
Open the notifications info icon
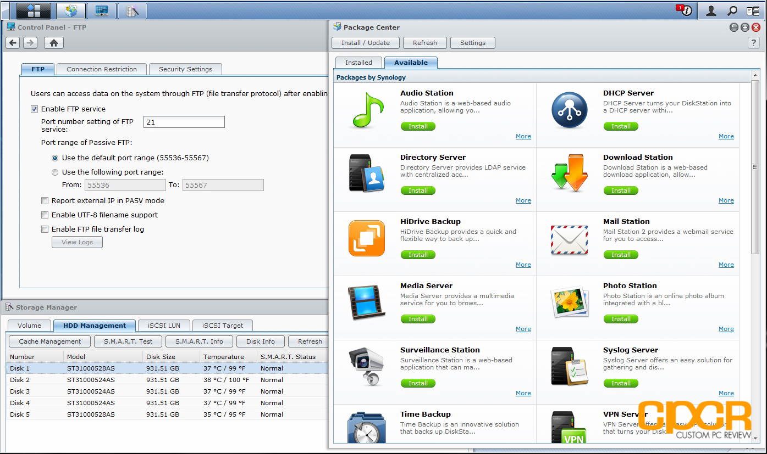coord(686,10)
